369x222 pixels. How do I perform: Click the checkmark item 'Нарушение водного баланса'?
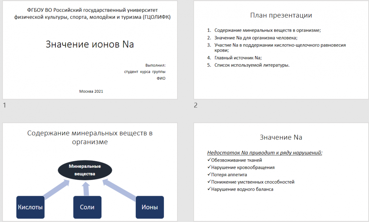(242, 190)
